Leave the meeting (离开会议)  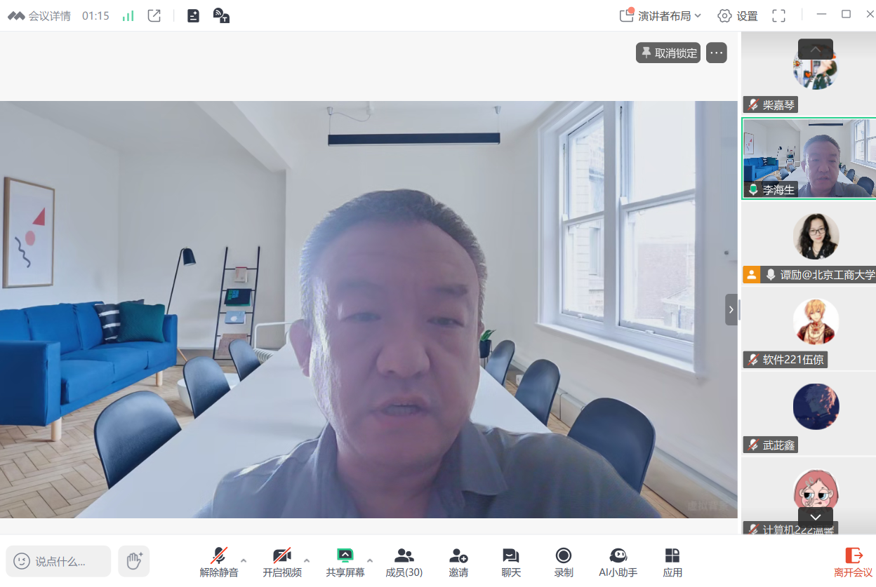[853, 562]
